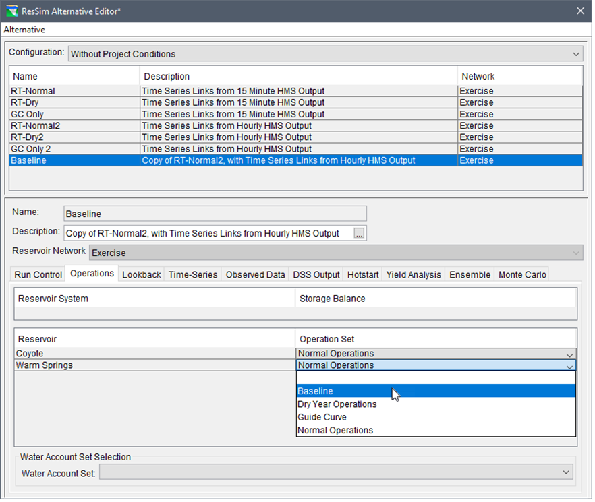595x502 pixels.
Task: Switch to the DSS Output tab
Action: pos(318,276)
